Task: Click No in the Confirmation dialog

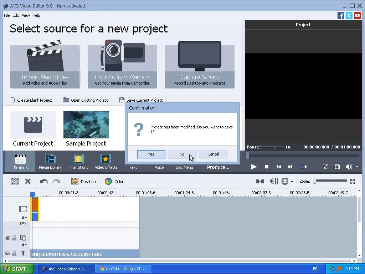Action: (182, 154)
